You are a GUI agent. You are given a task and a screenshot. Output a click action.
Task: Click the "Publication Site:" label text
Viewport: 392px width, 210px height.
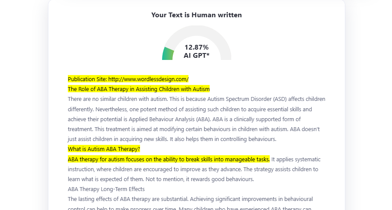[x=87, y=79]
